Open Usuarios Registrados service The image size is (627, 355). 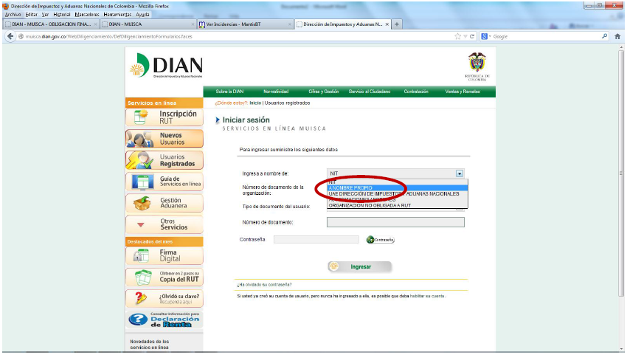pyautogui.click(x=164, y=160)
